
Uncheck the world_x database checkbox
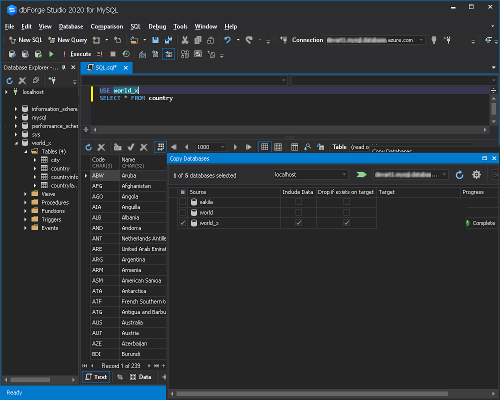[182, 223]
